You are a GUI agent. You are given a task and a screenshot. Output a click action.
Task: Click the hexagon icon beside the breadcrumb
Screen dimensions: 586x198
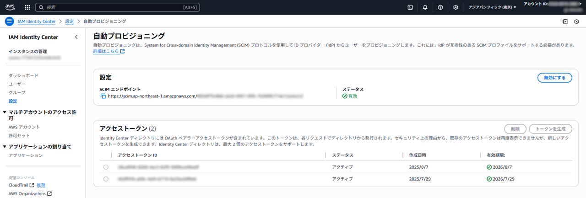coord(576,21)
